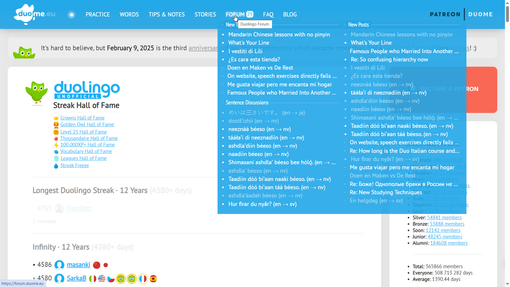
Task: Open the Thousandaire Hall of Fame link
Action: 89,138
